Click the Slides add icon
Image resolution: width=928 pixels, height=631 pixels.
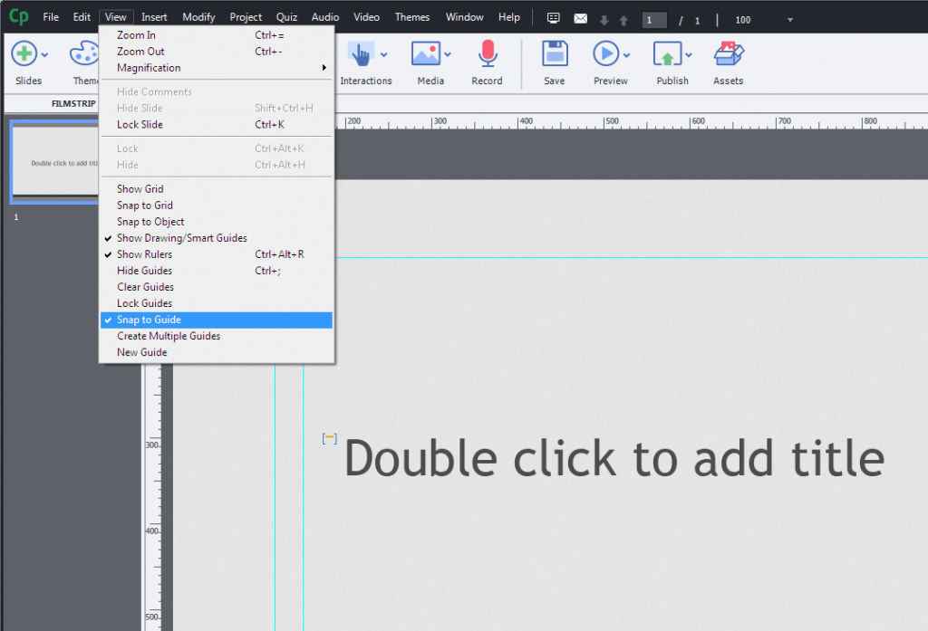24,53
